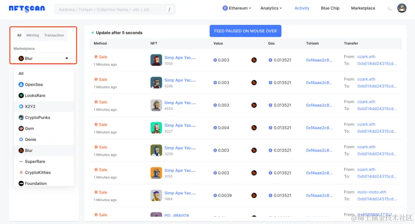Select LooksRare icon in marketplace list
415x224 pixels.
click(21, 95)
